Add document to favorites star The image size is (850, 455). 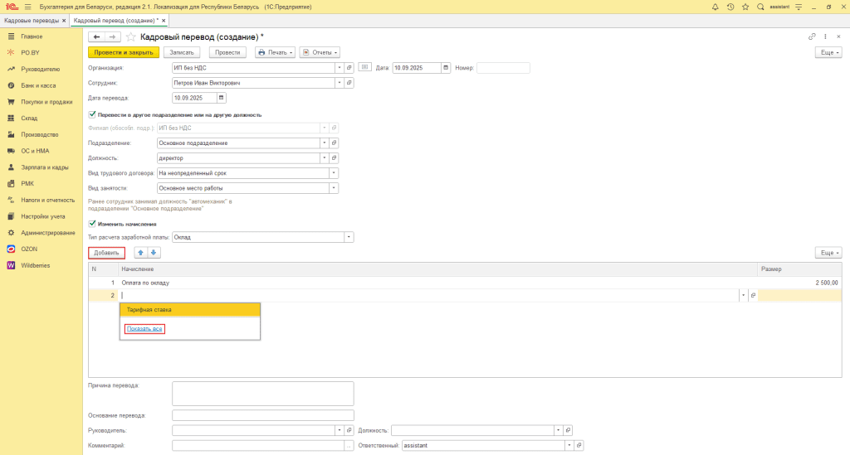[130, 36]
